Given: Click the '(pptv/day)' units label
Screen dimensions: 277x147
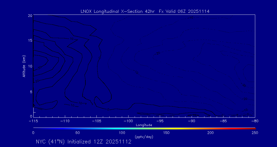Looking at the screenshot, I should pyautogui.click(x=144, y=137).
